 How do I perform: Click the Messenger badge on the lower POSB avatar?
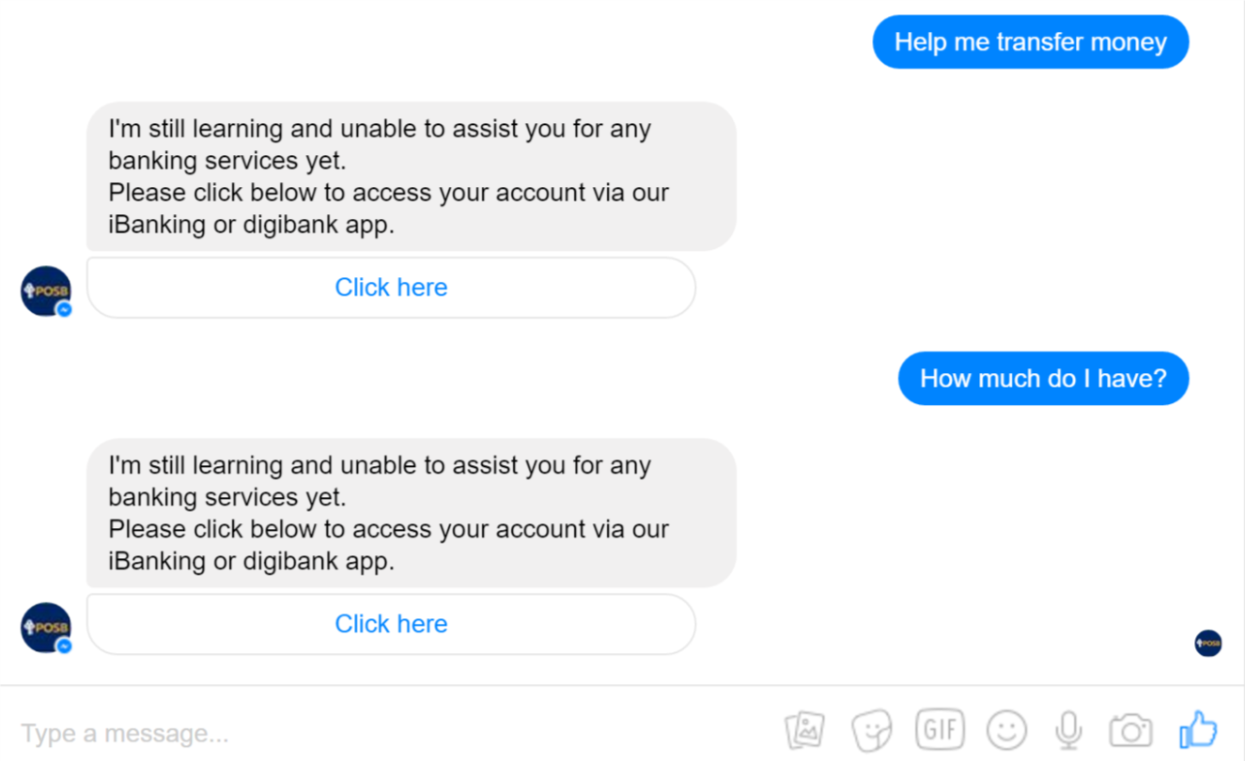tap(65, 645)
